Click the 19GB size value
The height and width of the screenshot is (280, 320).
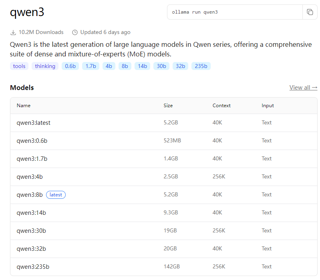coord(170,230)
